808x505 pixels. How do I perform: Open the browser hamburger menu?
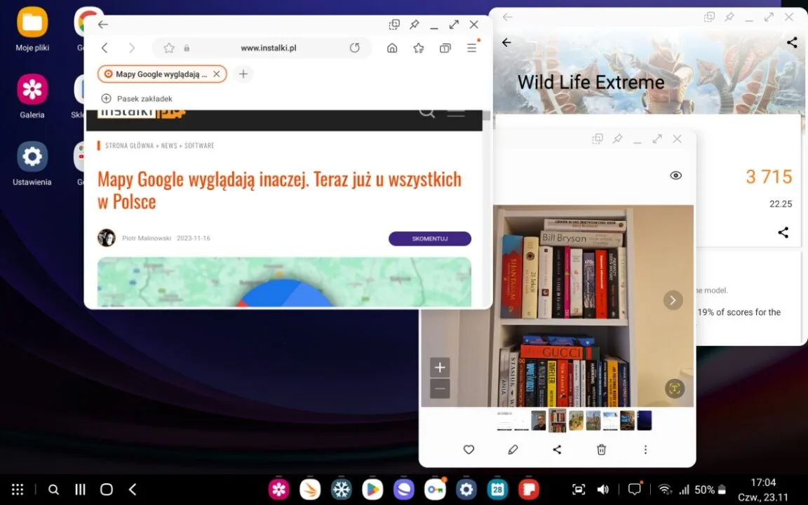[472, 48]
